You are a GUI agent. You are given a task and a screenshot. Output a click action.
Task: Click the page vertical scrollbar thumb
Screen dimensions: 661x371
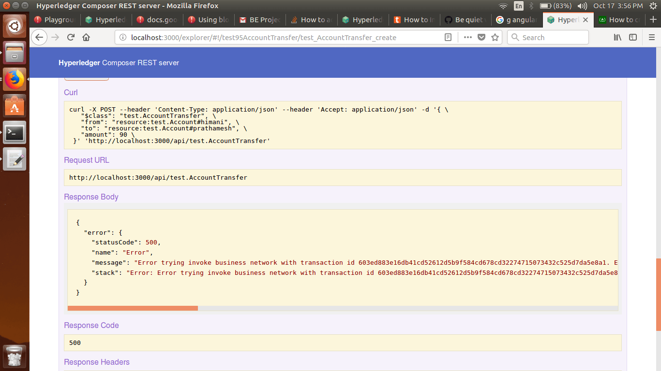[658, 295]
